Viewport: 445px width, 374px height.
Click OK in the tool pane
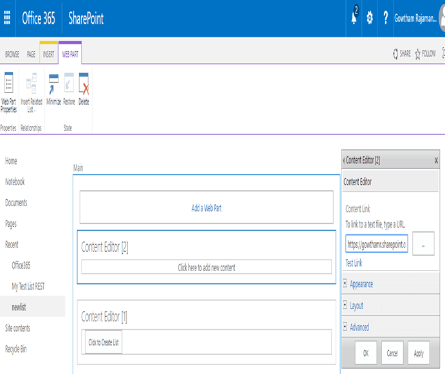pos(366,353)
